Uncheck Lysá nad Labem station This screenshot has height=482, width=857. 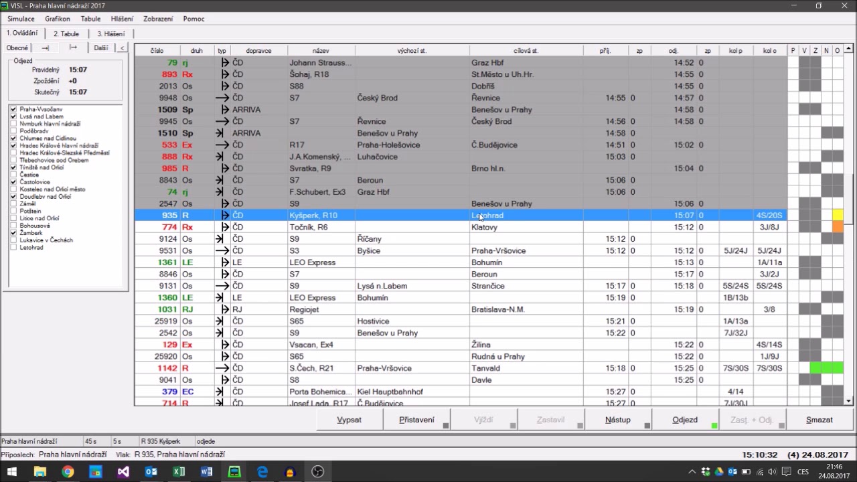(x=13, y=116)
